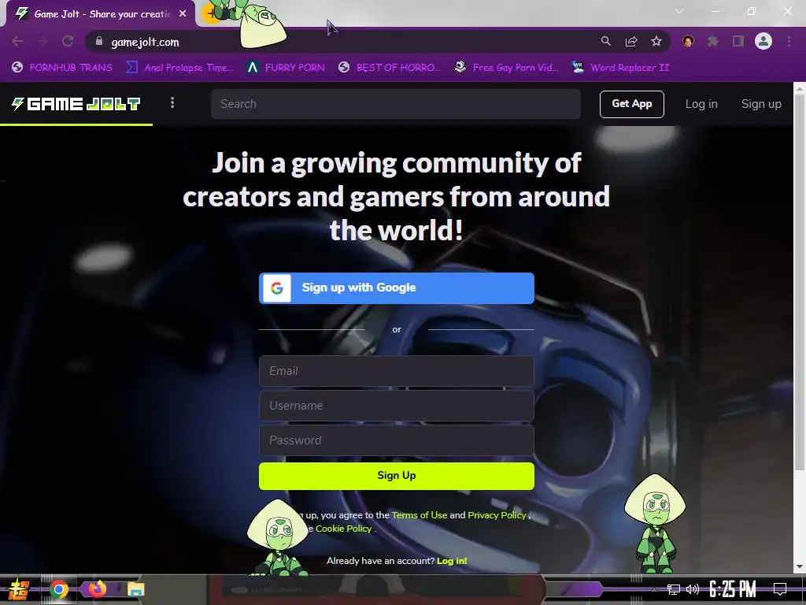Viewport: 806px width, 605px height.
Task: Go back with browser back arrow
Action: (x=17, y=41)
